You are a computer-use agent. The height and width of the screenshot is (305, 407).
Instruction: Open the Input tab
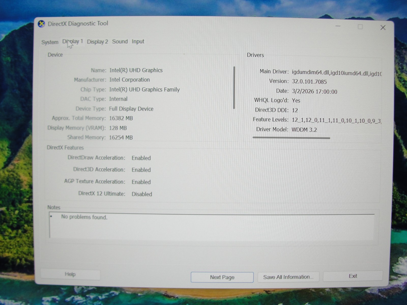coord(138,41)
